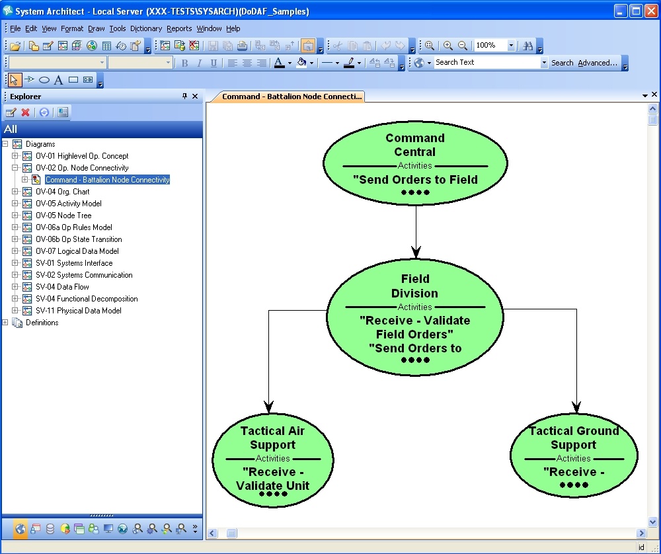Viewport: 661px width, 554px height.
Task: Expand the OV-01 Highlevel Op. Concept node
Action: click(x=15, y=155)
